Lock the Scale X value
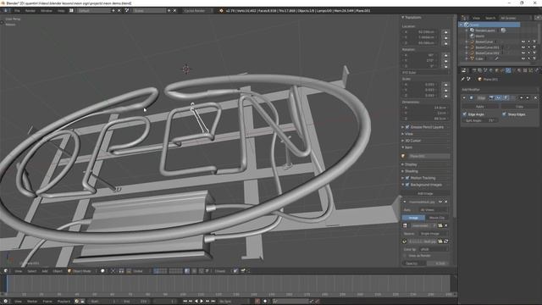This screenshot has height=305, width=542. [446, 85]
